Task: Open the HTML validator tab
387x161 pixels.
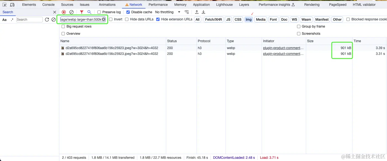Action: click(364, 5)
